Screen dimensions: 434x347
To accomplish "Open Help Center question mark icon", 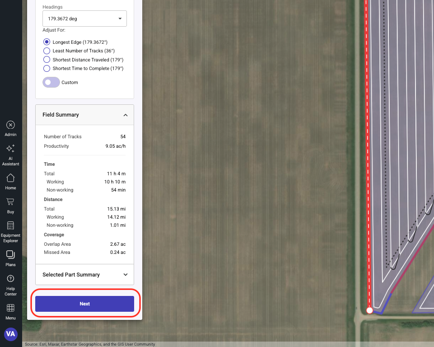I will [x=10, y=279].
